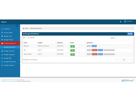The image size is (136, 102).
Task: Click the Request Support footer link
Action: pos(26,81)
